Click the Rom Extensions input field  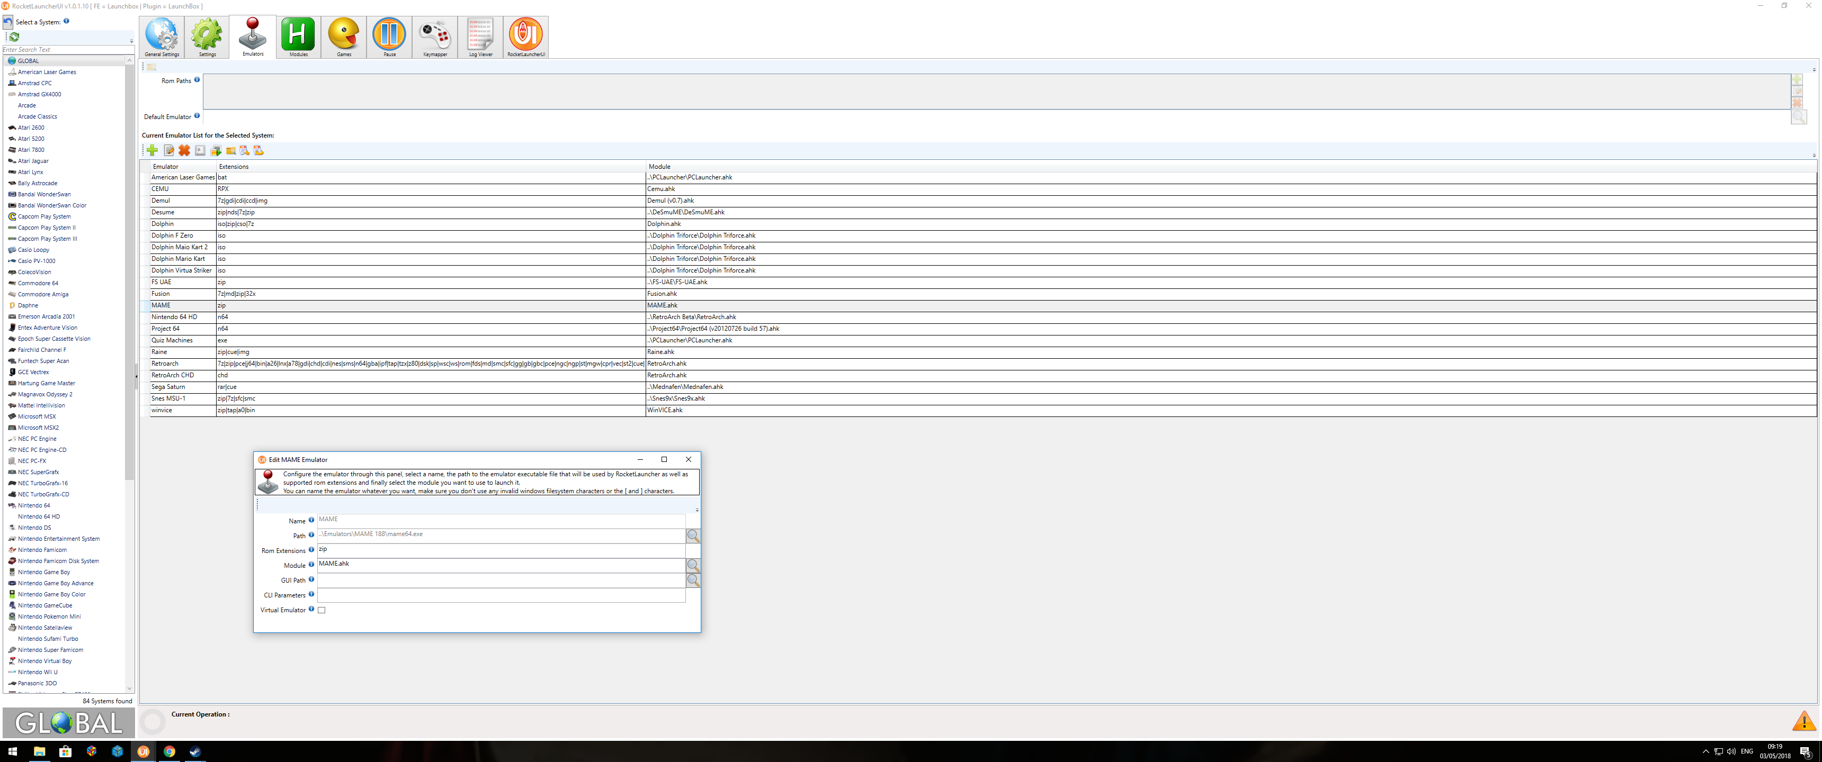[501, 551]
